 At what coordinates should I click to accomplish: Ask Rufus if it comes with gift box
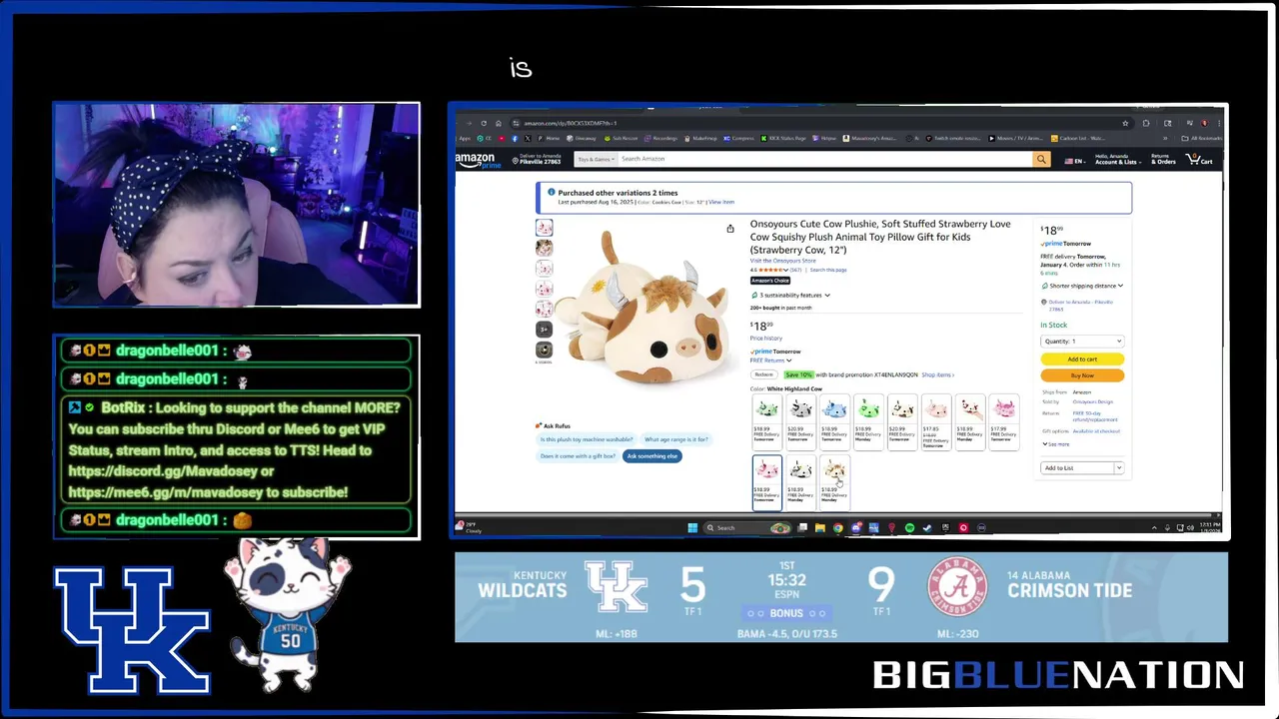click(578, 455)
